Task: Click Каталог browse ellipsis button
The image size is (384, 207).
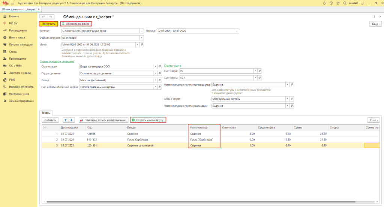Action: (x=141, y=31)
